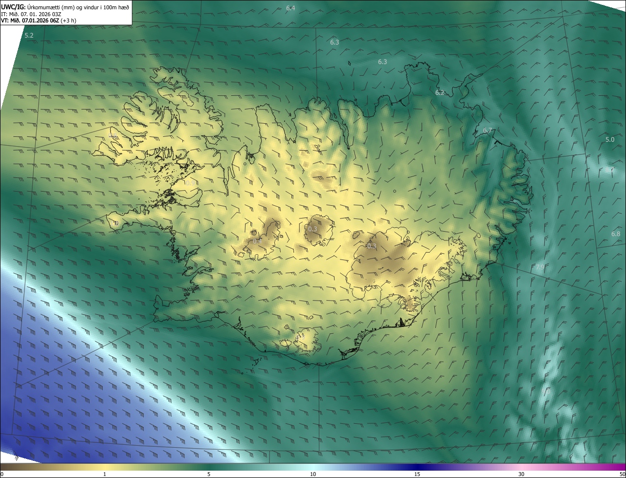Click the 0.8 value in the Westfjords

tap(113, 135)
